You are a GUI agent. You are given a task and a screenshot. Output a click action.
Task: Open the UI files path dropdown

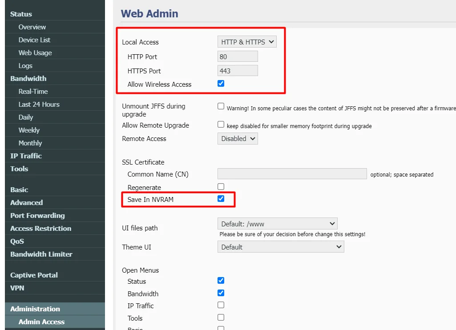278,224
